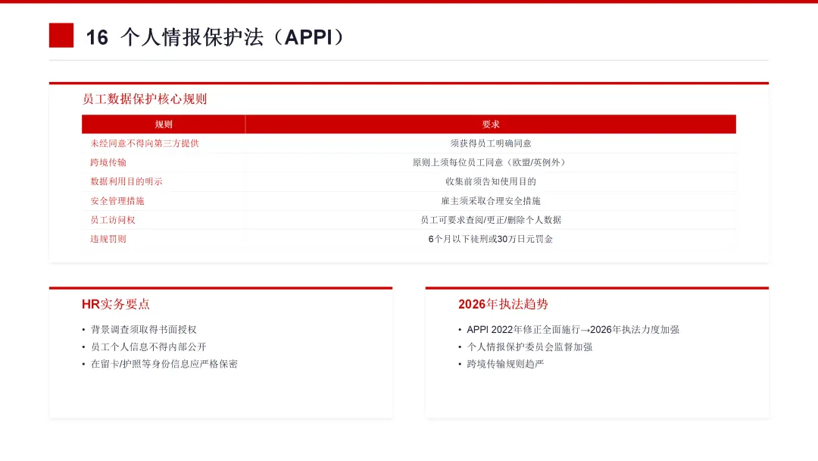Select the heading 员工数据保护核心规则

pyautogui.click(x=145, y=99)
